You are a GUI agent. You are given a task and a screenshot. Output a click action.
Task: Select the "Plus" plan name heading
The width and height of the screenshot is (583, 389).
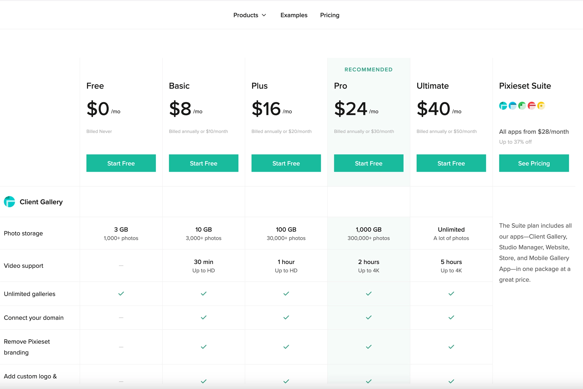click(259, 86)
